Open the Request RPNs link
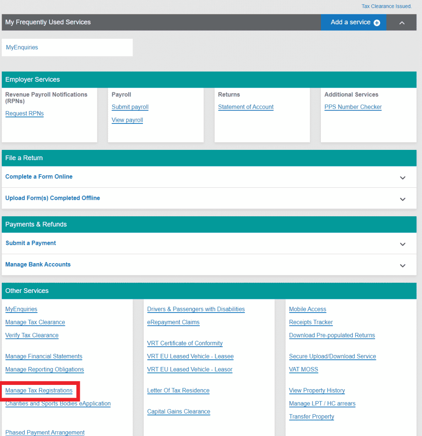 coord(24,114)
